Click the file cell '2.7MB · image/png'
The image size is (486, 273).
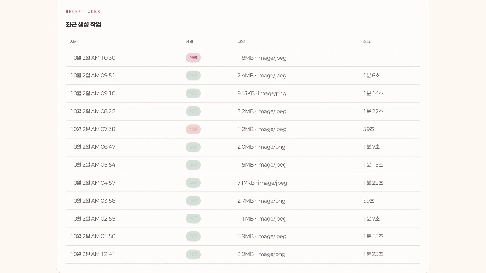pyautogui.click(x=261, y=201)
